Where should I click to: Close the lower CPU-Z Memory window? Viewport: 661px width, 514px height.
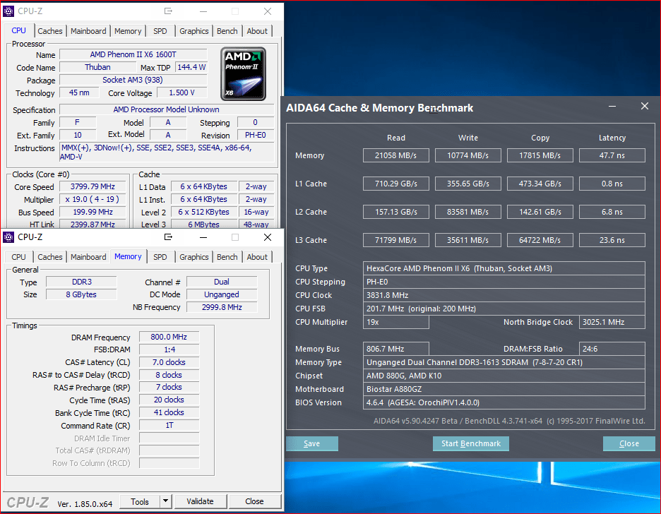click(267, 237)
